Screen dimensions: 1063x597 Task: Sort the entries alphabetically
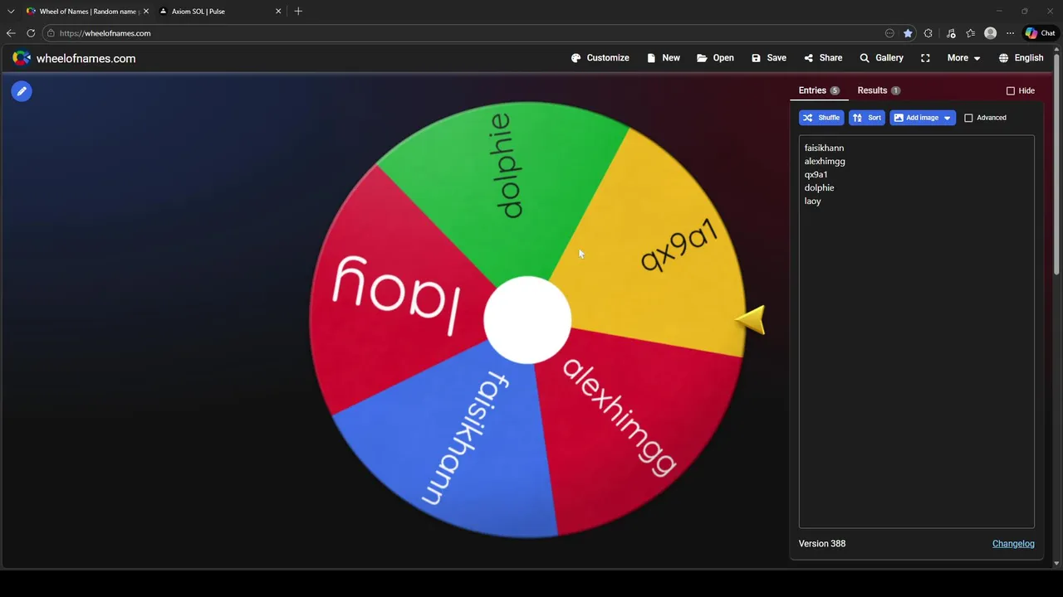866,118
